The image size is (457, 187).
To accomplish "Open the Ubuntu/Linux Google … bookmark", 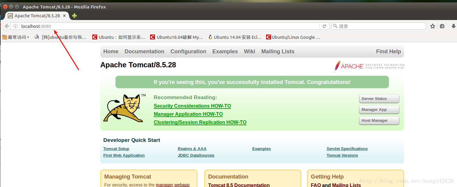I will pyautogui.click(x=293, y=37).
